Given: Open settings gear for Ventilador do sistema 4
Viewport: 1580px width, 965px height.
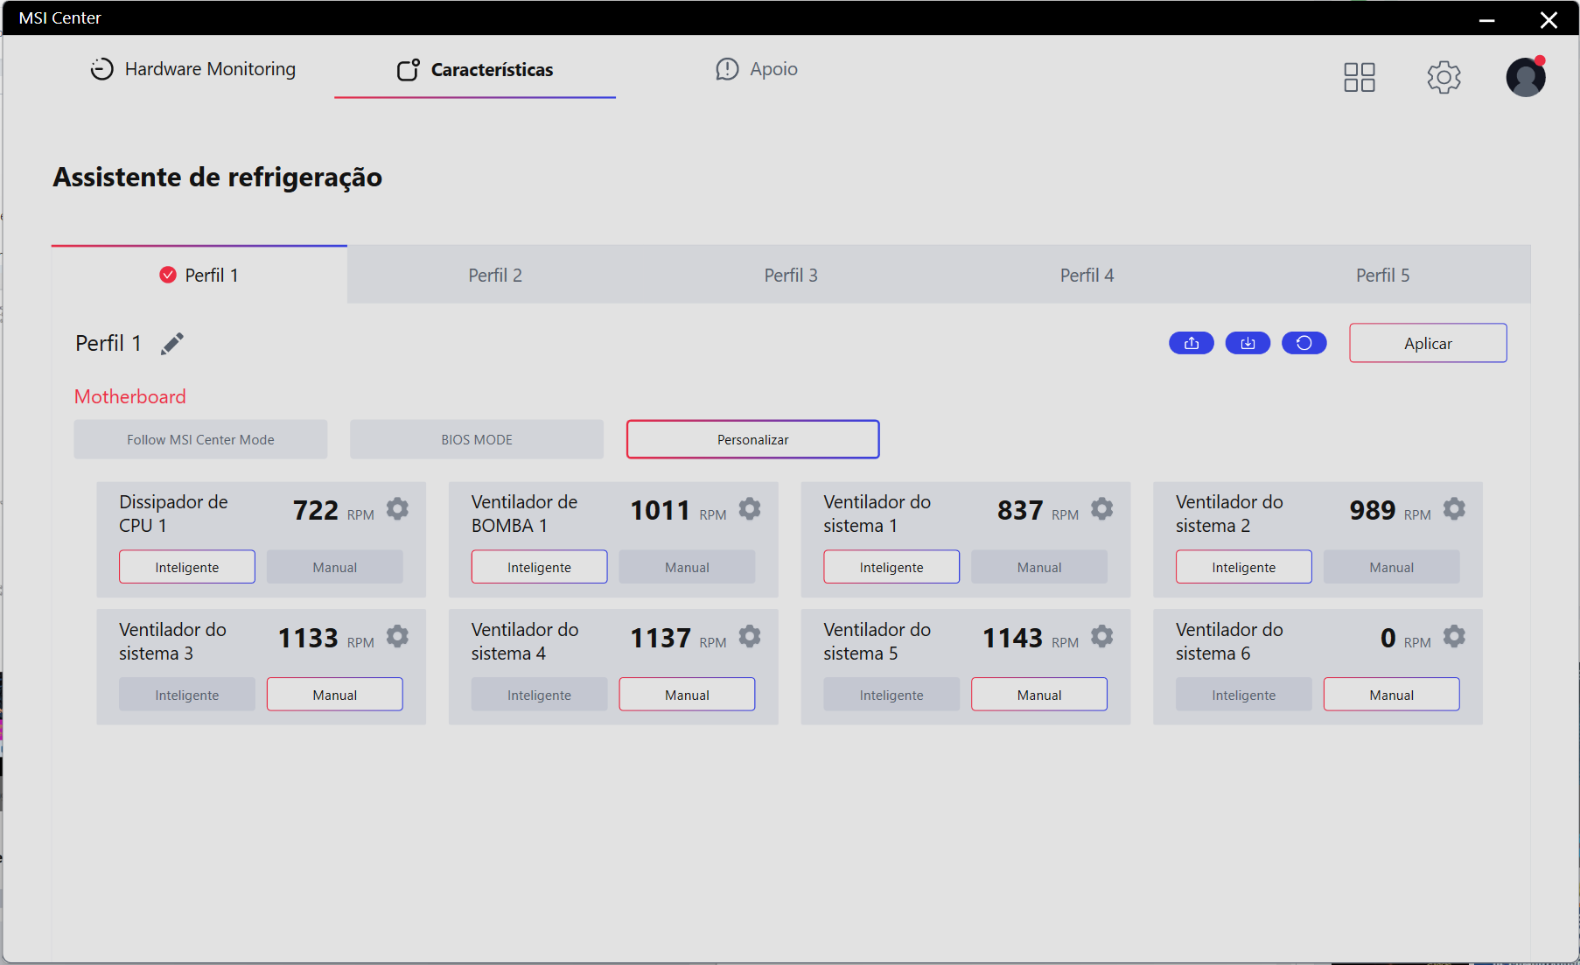Looking at the screenshot, I should [750, 636].
